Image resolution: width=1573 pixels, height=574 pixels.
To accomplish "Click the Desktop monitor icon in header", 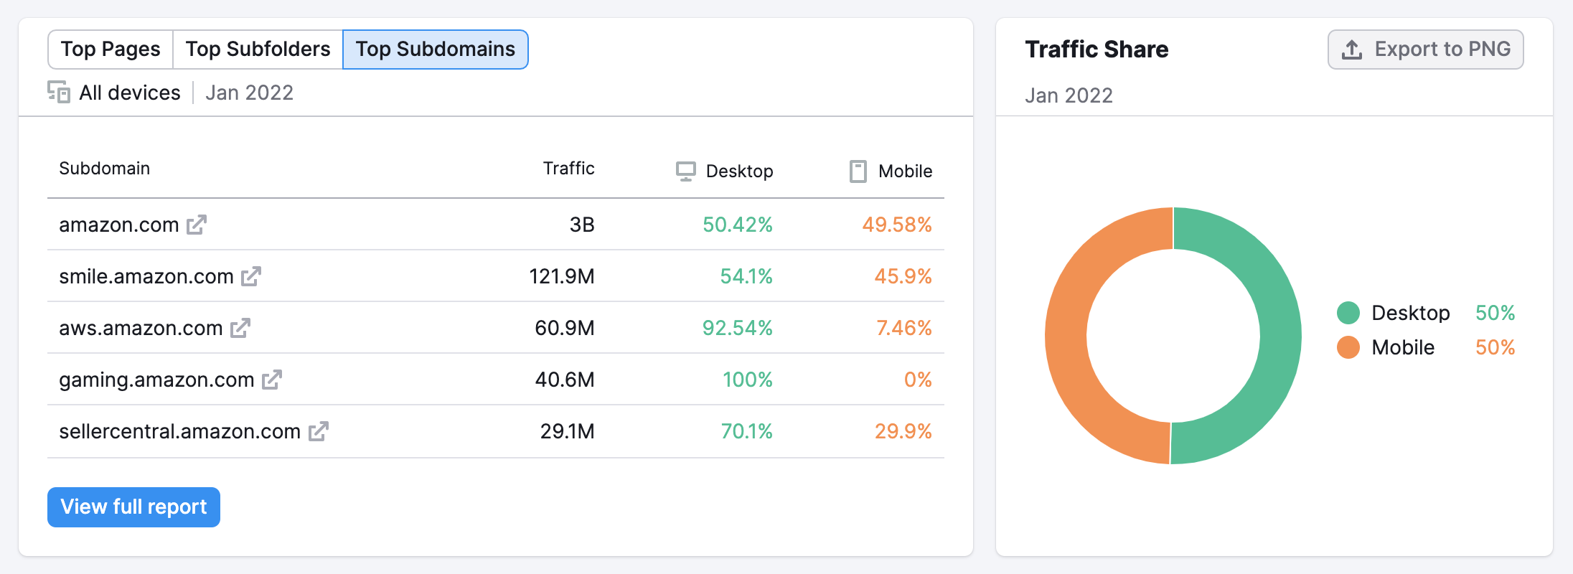I will [686, 171].
